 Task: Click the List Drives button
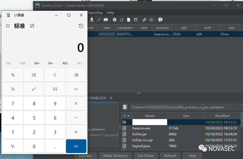(146, 155)
